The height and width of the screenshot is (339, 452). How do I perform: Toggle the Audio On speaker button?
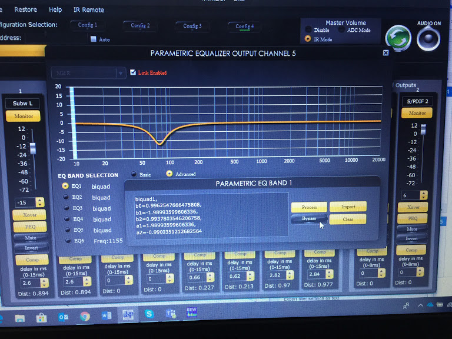(x=428, y=39)
